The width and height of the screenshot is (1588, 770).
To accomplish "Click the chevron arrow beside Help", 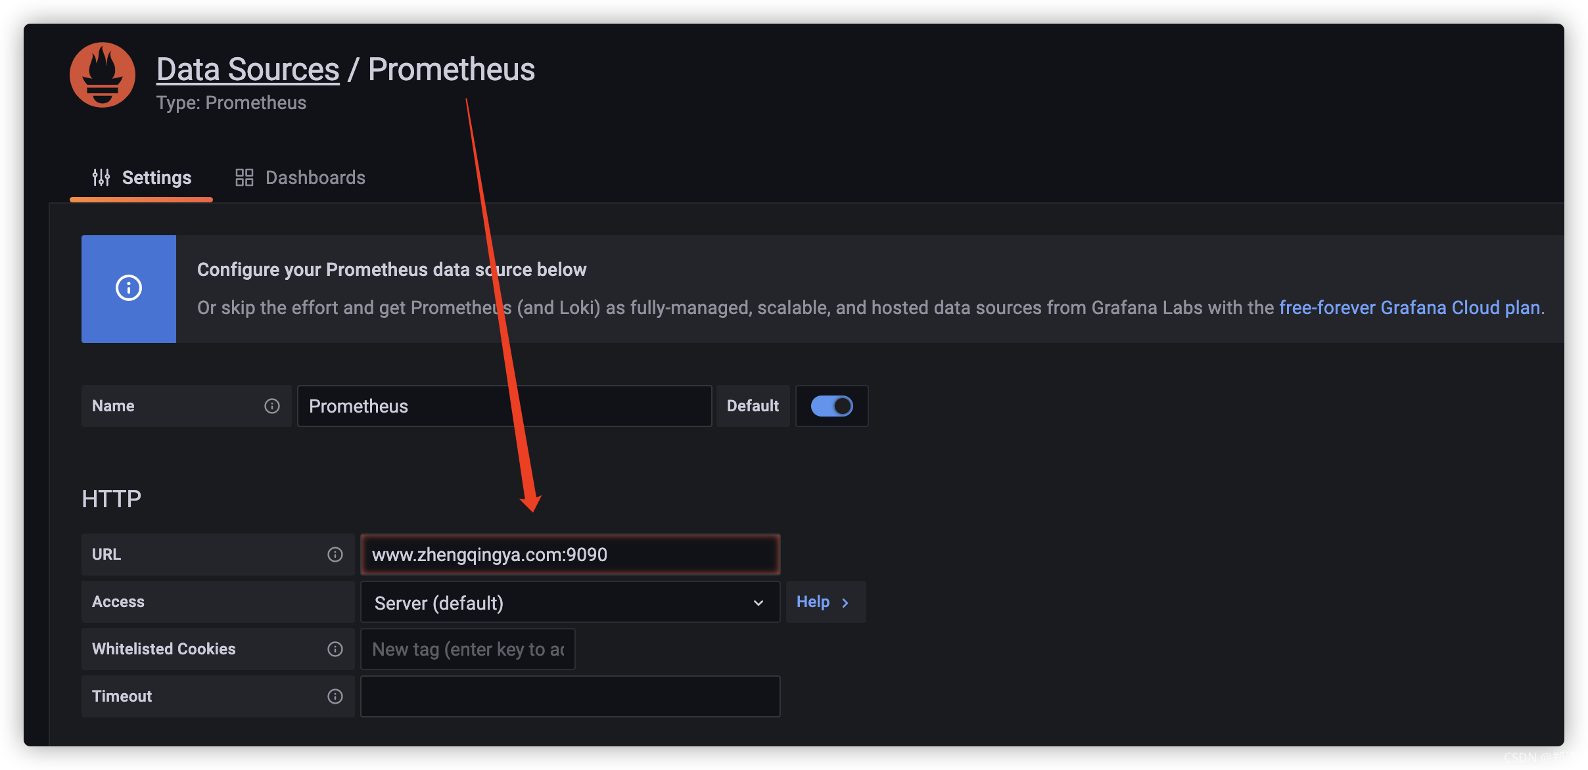I will pyautogui.click(x=845, y=602).
